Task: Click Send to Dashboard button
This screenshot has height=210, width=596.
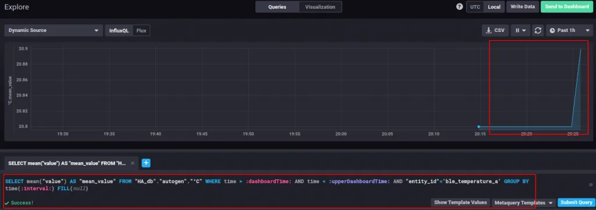Action: point(567,7)
